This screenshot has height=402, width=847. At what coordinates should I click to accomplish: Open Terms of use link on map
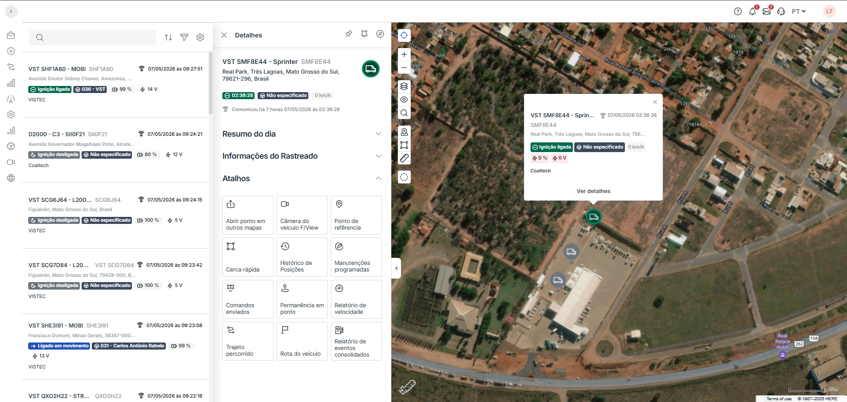pyautogui.click(x=779, y=399)
